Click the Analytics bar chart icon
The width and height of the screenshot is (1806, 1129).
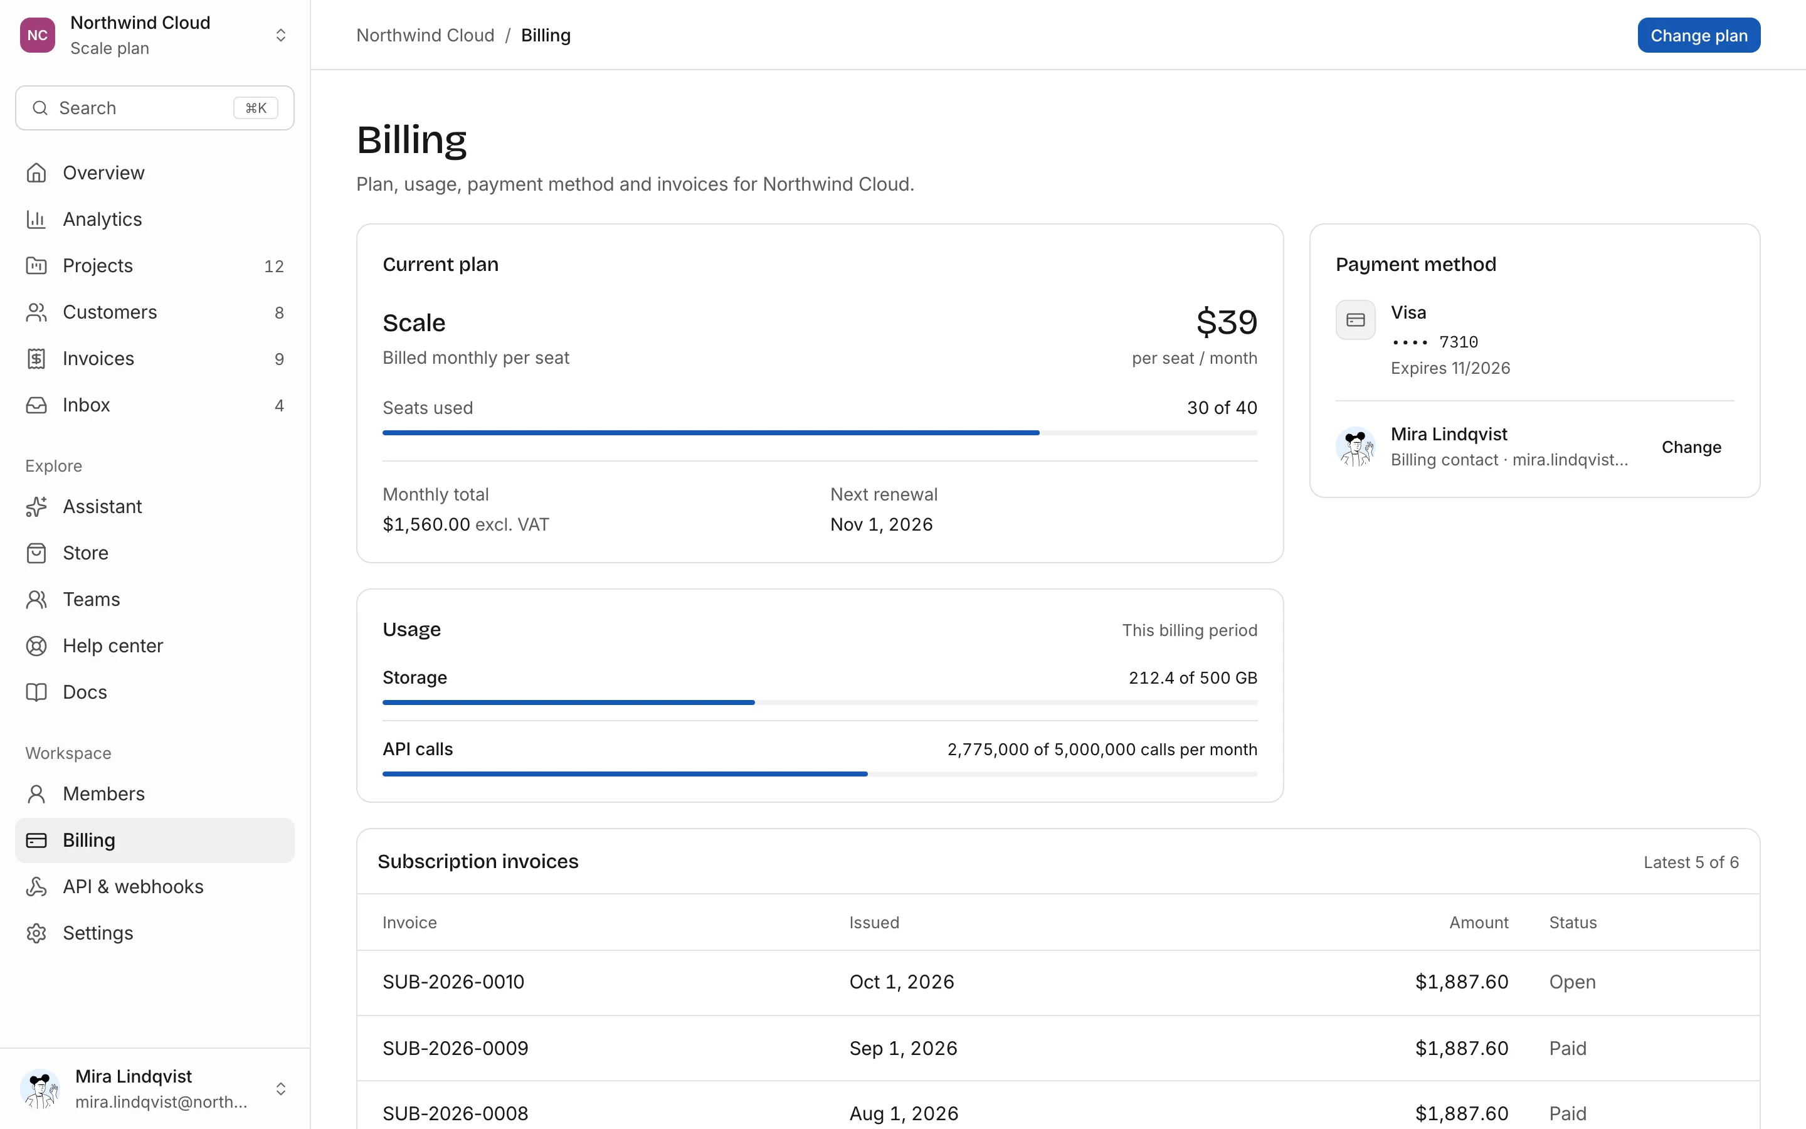click(36, 219)
